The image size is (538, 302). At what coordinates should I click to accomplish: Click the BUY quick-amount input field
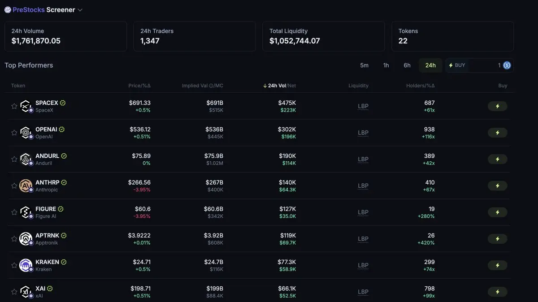pyautogui.click(x=479, y=65)
